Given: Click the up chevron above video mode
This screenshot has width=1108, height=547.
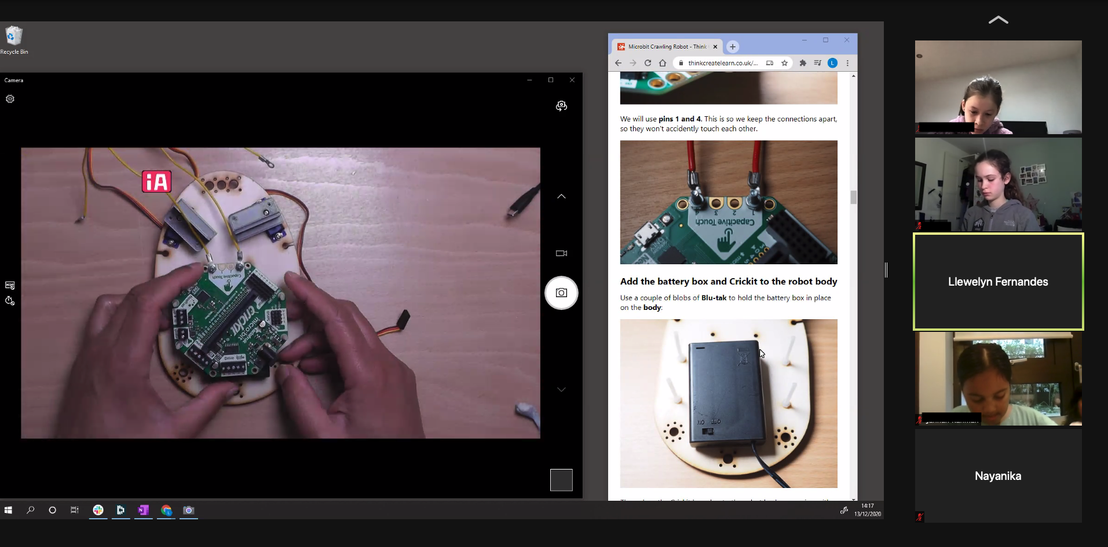Looking at the screenshot, I should pyautogui.click(x=561, y=197).
